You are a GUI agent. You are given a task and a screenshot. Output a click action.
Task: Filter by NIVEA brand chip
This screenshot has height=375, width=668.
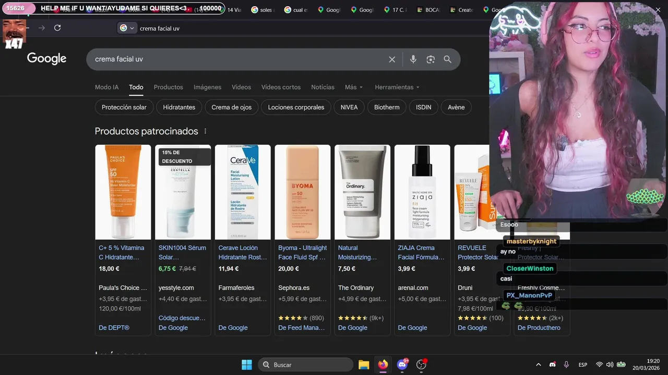click(x=349, y=107)
